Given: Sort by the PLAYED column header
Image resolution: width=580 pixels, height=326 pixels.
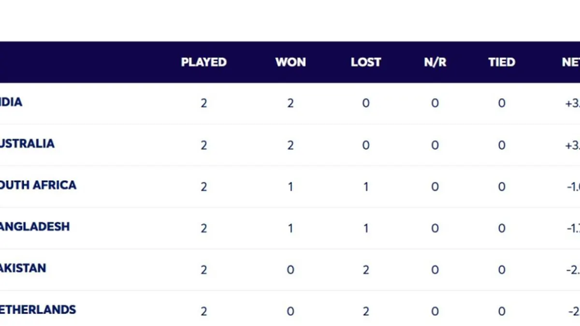Looking at the screenshot, I should coord(203,62).
